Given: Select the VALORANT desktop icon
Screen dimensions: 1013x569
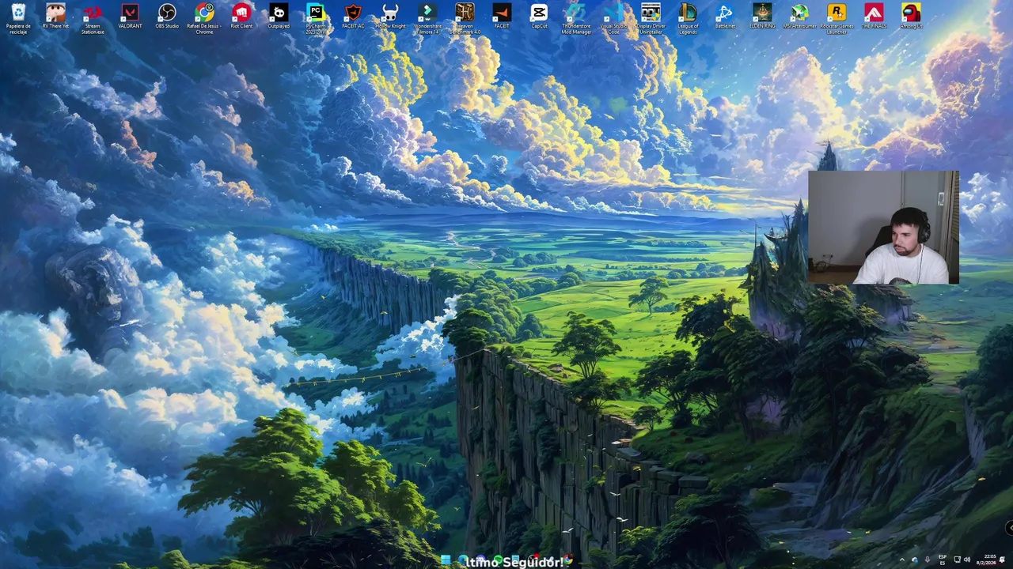Looking at the screenshot, I should 130,17.
